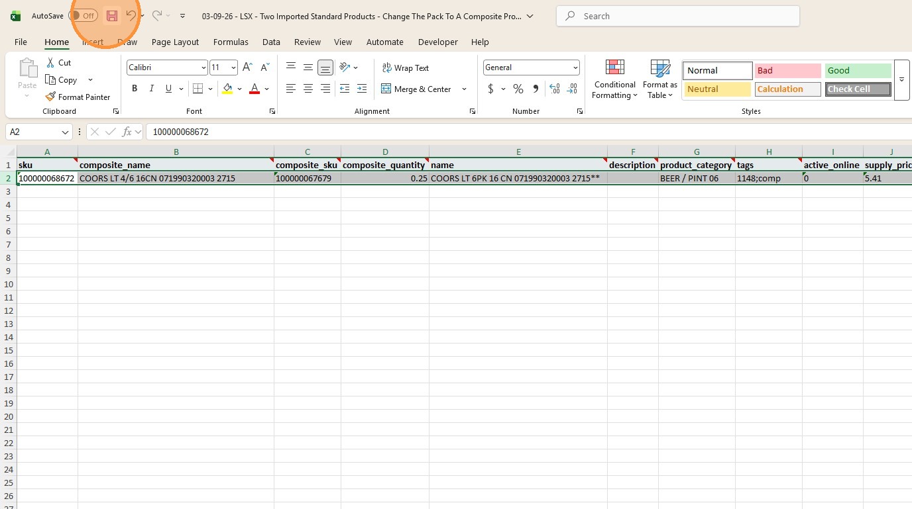Toggle Bold formatting
The width and height of the screenshot is (912, 509).
[135, 89]
